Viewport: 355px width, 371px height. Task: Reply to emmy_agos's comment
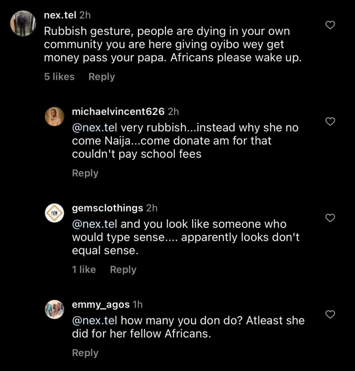85,353
